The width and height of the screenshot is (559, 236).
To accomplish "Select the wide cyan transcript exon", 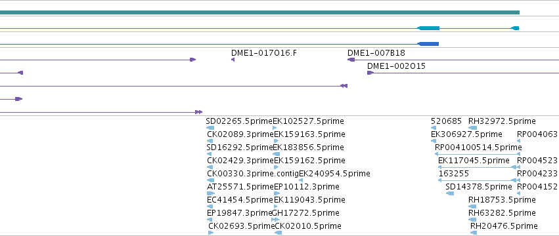I will pyautogui.click(x=428, y=28).
